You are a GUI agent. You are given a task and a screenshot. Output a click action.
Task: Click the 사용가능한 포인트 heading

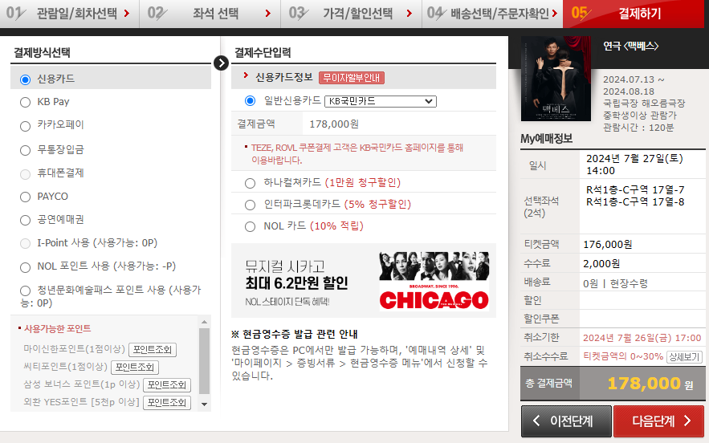(x=58, y=328)
